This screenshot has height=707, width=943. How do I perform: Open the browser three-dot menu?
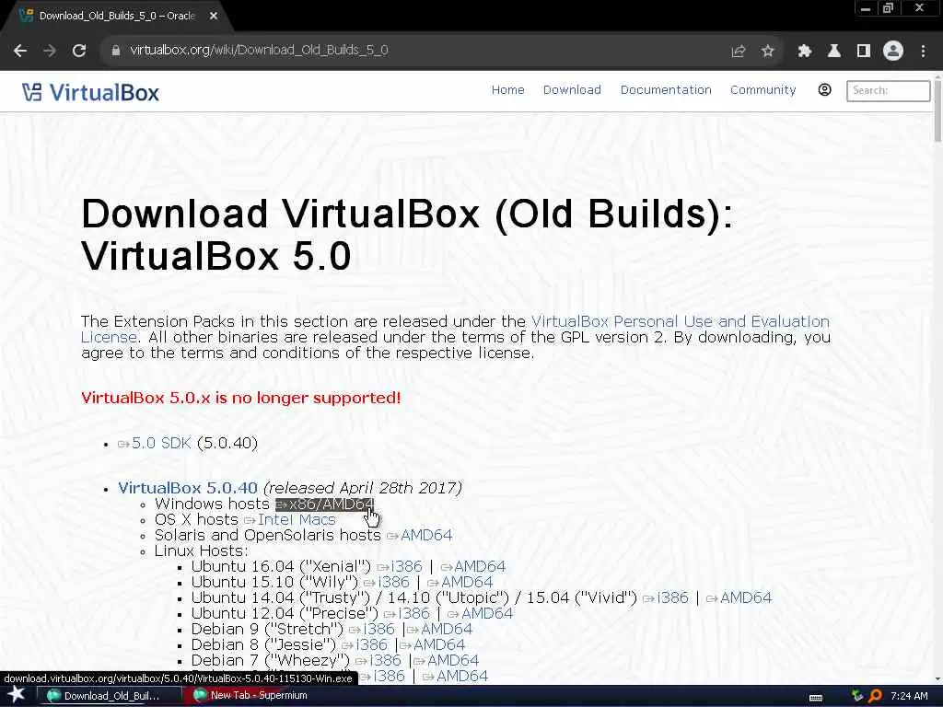coord(923,51)
